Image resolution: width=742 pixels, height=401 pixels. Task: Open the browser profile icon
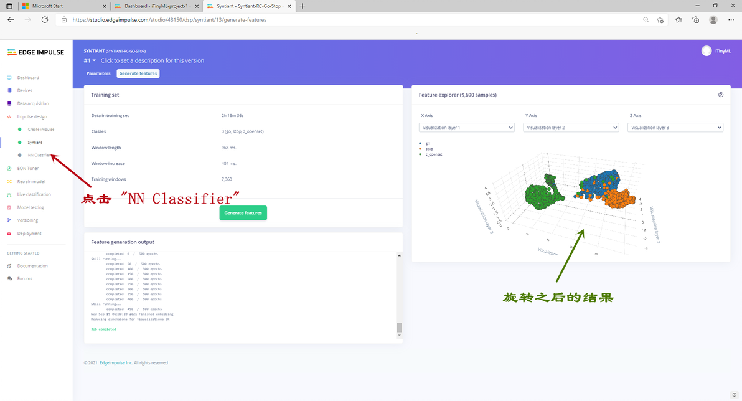[x=713, y=20]
